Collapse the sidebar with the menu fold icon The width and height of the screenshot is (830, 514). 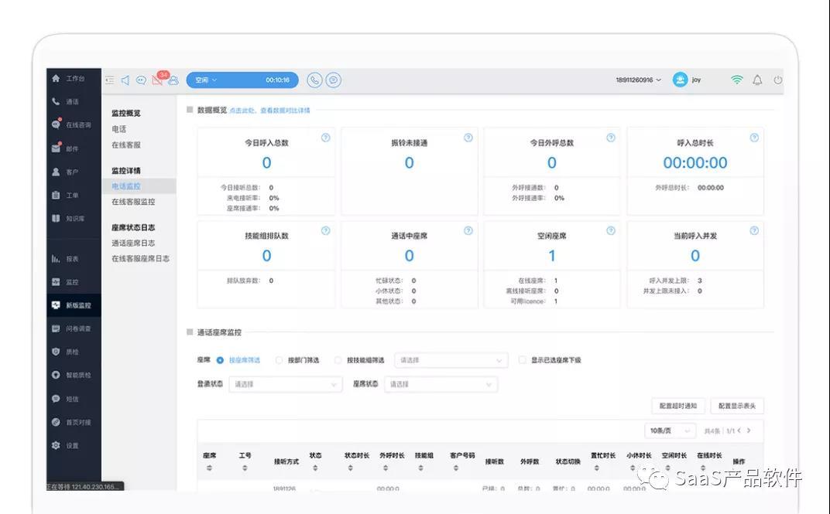(x=110, y=80)
